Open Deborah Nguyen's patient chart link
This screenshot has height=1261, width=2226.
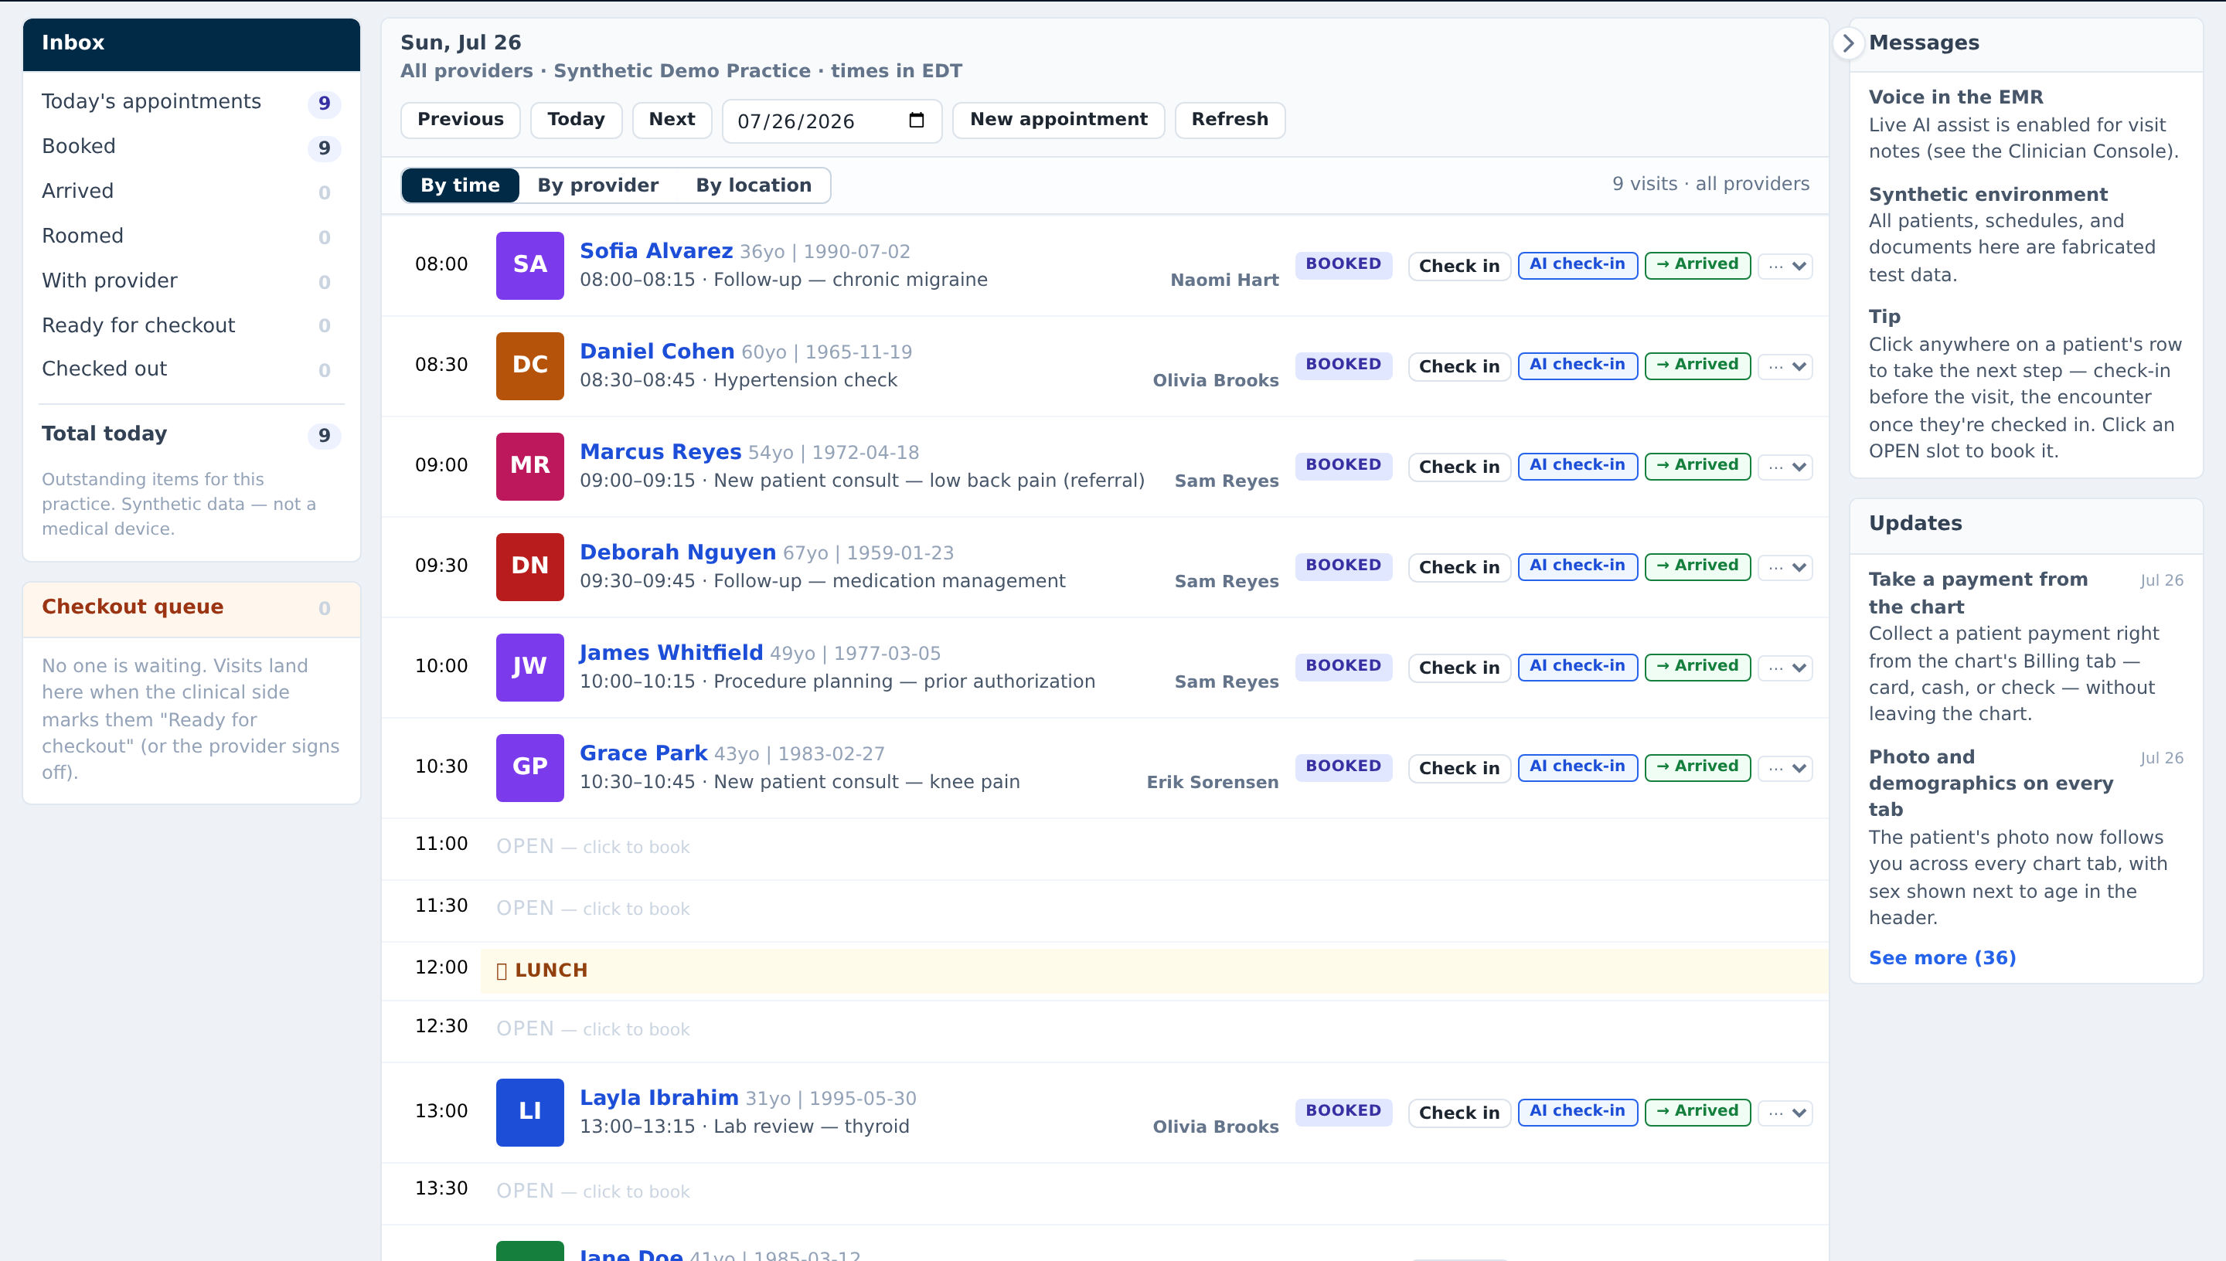[677, 552]
